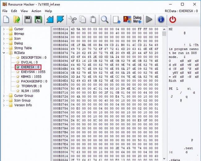Click the star icon beside DESCRIPTION : 0
The width and height of the screenshot is (201, 161).
pos(18,58)
